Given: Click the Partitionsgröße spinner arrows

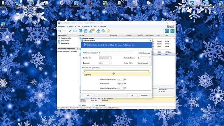Looking at the screenshot, I should [x=124, y=84].
